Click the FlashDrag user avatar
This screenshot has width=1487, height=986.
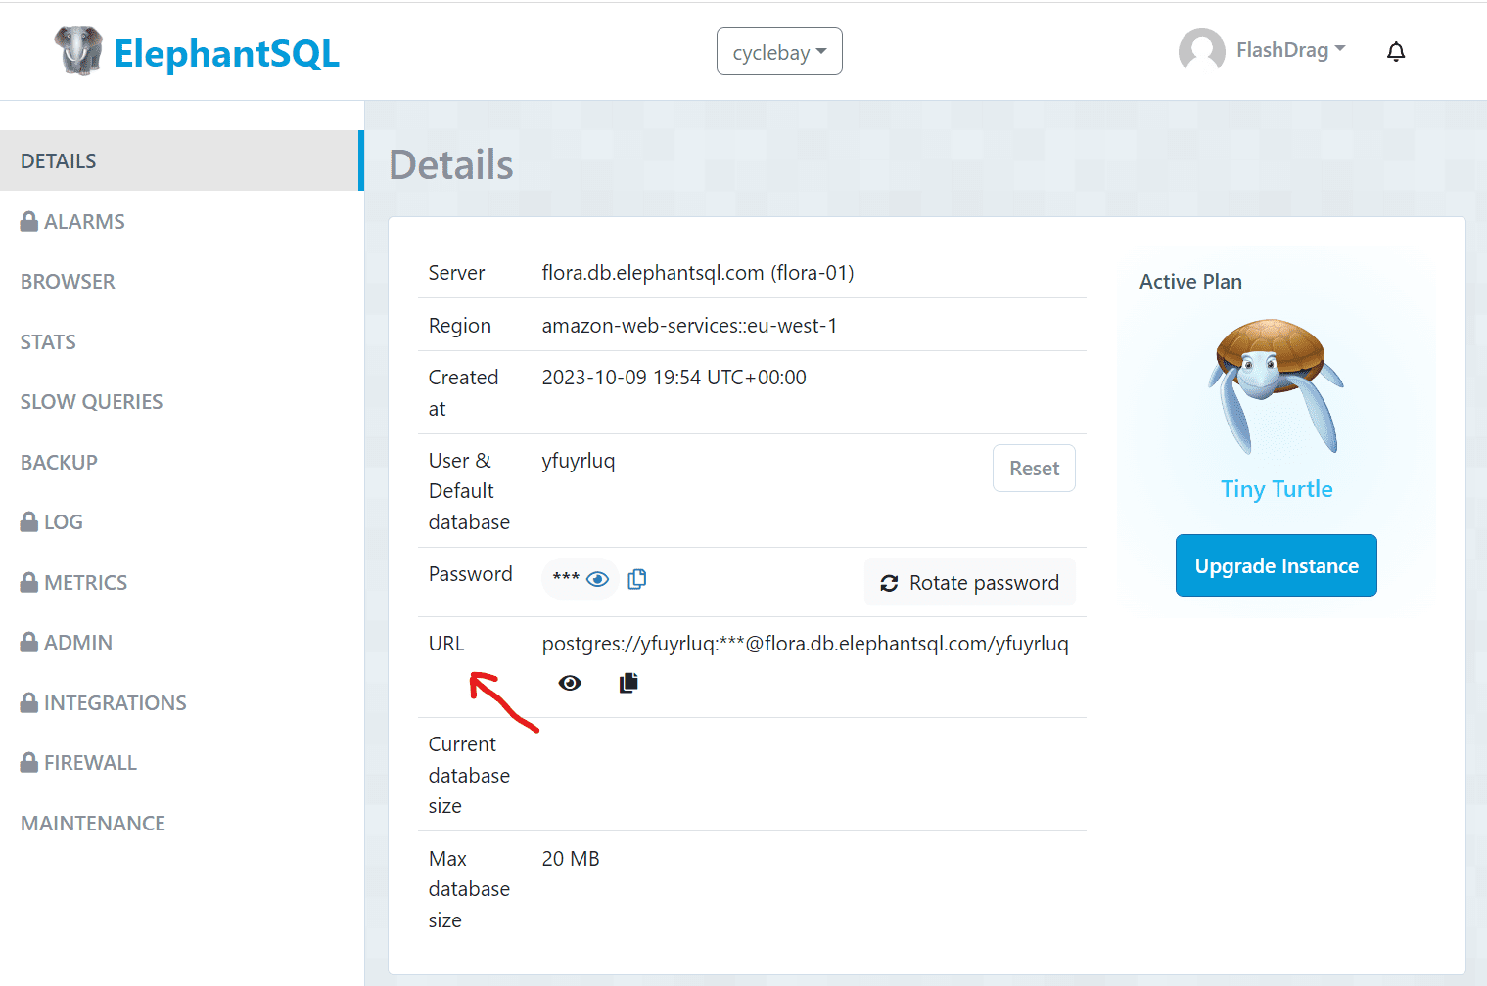pos(1201,51)
